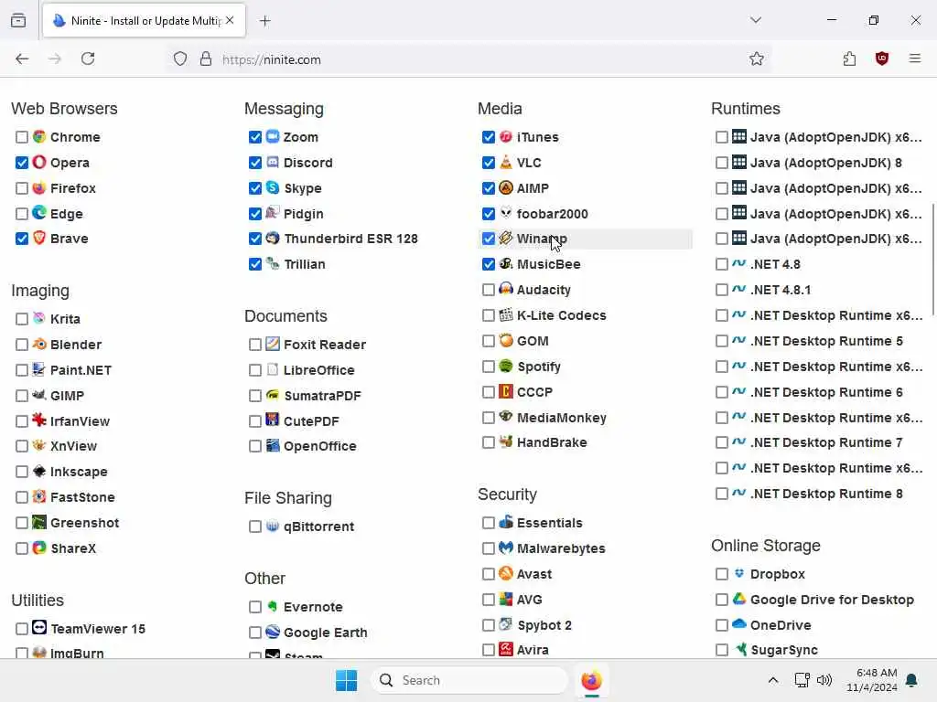Open the notifications bell in system tray
This screenshot has width=937, height=702.
[x=912, y=680]
